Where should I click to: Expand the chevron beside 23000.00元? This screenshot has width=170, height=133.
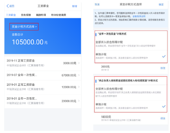(x=79, y=101)
